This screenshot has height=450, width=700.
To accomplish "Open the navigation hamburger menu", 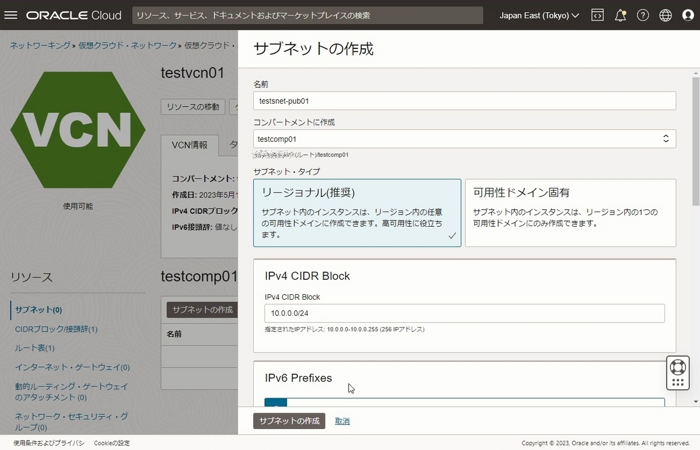I will (10, 15).
